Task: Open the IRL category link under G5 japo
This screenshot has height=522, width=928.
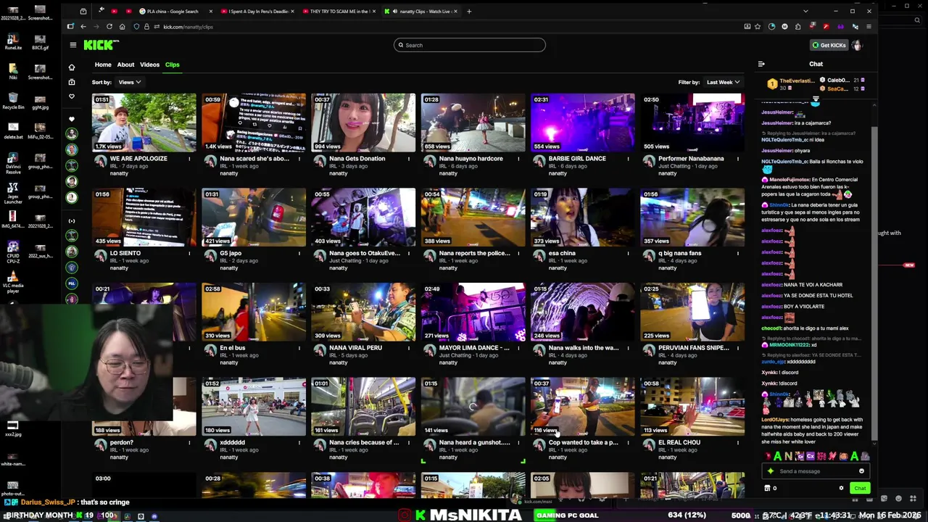Action: click(223, 261)
